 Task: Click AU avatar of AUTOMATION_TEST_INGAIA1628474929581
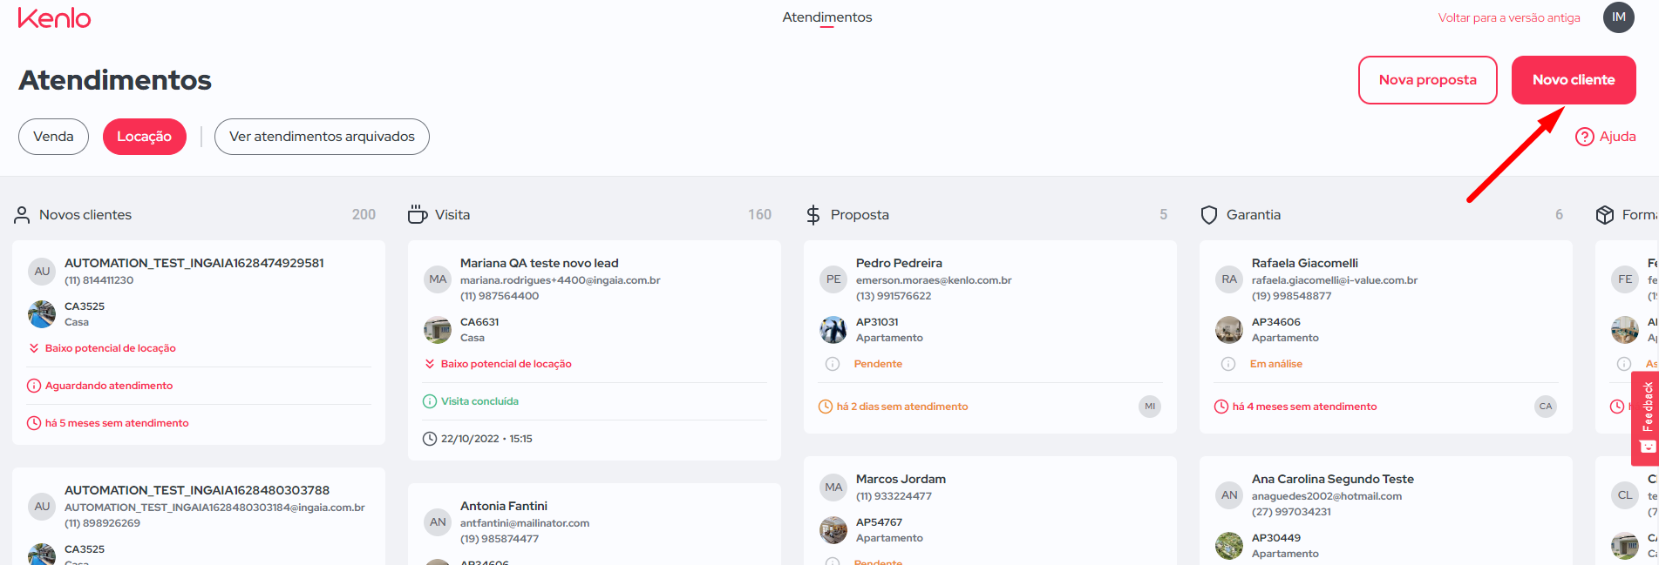[42, 272]
